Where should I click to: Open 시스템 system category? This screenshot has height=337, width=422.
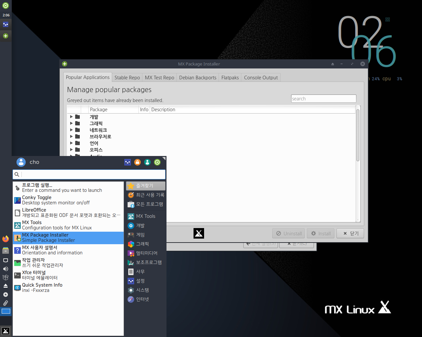point(145,290)
